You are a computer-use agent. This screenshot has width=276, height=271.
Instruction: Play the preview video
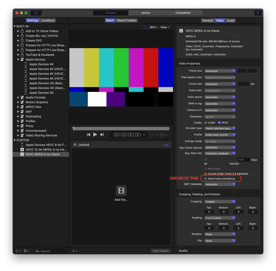pyautogui.click(x=95, y=135)
